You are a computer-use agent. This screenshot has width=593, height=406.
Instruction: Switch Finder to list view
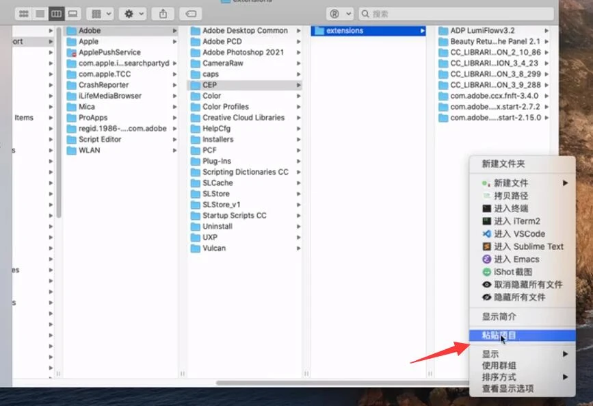(40, 14)
